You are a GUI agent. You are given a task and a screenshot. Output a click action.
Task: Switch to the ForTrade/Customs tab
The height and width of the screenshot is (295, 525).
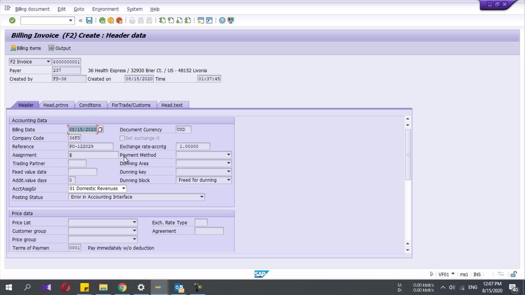click(x=131, y=105)
